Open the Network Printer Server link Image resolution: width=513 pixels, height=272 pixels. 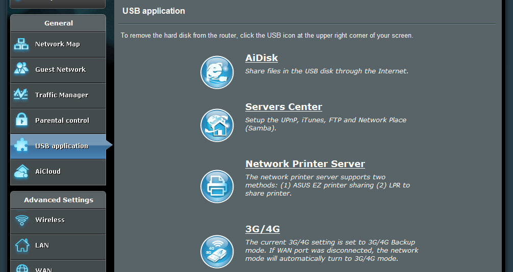coord(305,164)
